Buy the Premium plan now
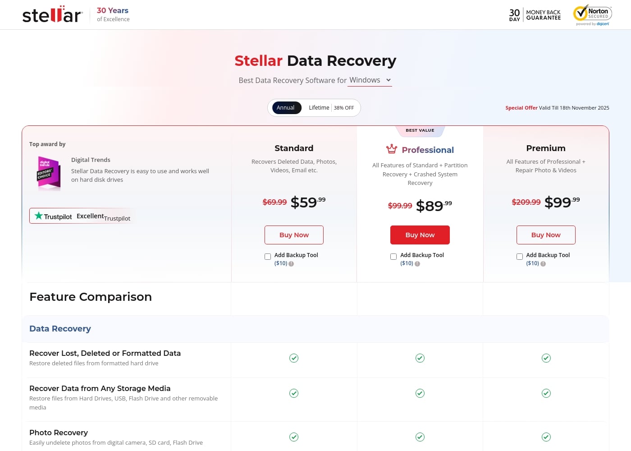The image size is (631, 451). tap(546, 235)
